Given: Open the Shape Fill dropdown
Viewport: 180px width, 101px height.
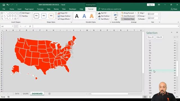Looking at the screenshot, I should pos(63,13).
